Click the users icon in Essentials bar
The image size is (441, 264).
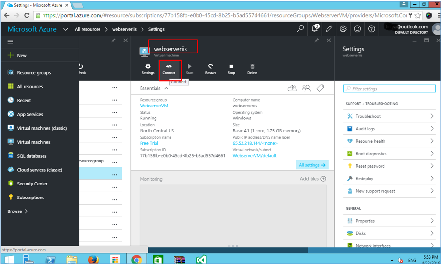point(306,88)
